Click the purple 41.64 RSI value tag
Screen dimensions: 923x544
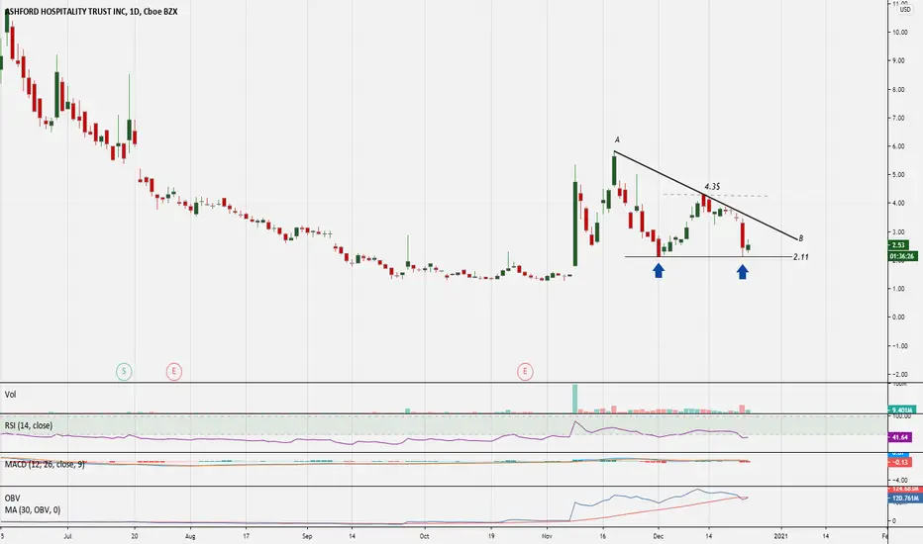pyautogui.click(x=900, y=437)
